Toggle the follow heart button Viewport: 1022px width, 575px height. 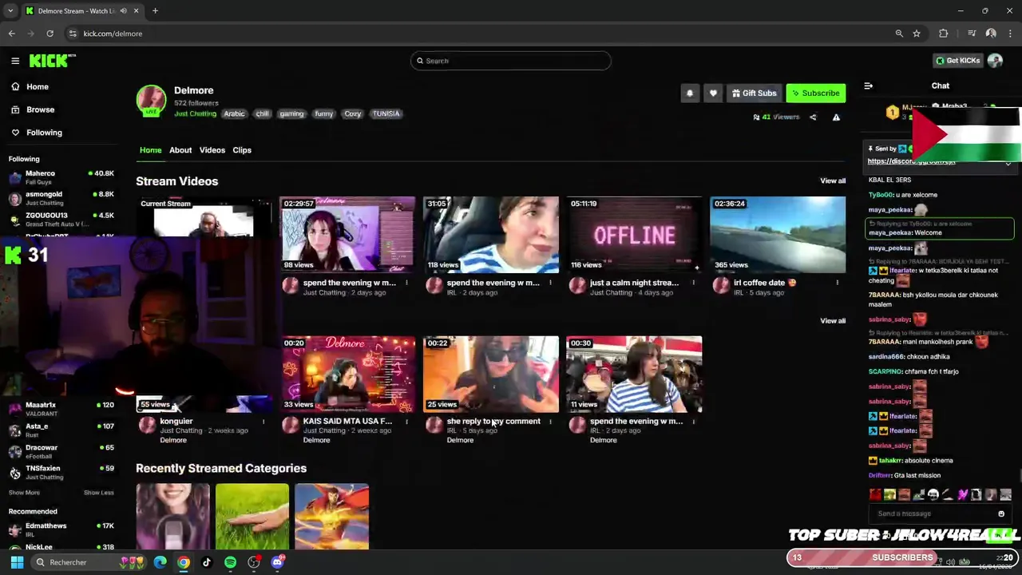tap(713, 93)
